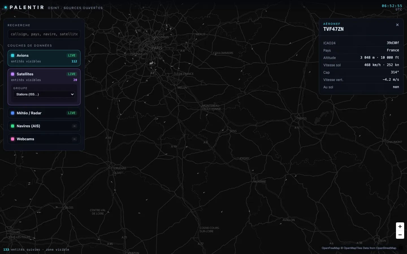
Task: Click the purple square icon beside Satellites
Action: (x=13, y=74)
